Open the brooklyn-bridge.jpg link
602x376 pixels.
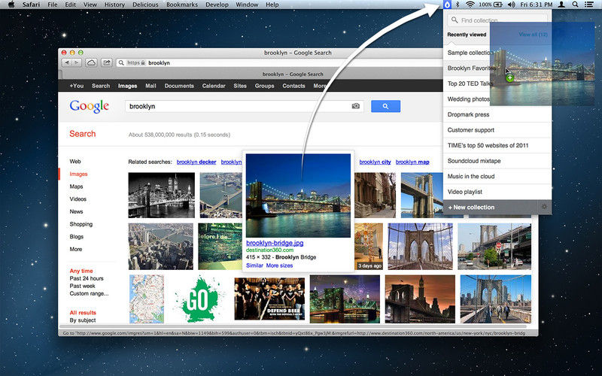[x=275, y=243]
